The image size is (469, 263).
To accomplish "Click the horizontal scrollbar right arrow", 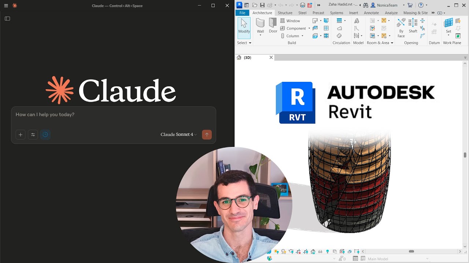I will click(x=460, y=251).
